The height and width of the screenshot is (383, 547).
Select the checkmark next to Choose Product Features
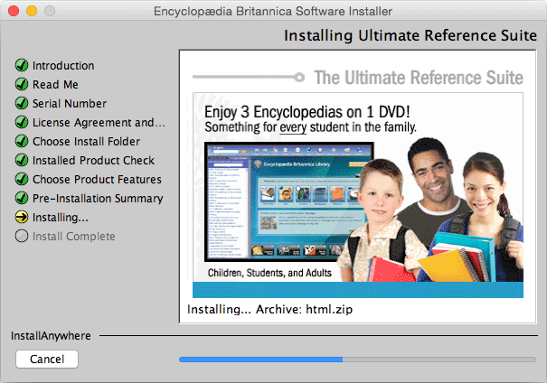pyautogui.click(x=22, y=180)
